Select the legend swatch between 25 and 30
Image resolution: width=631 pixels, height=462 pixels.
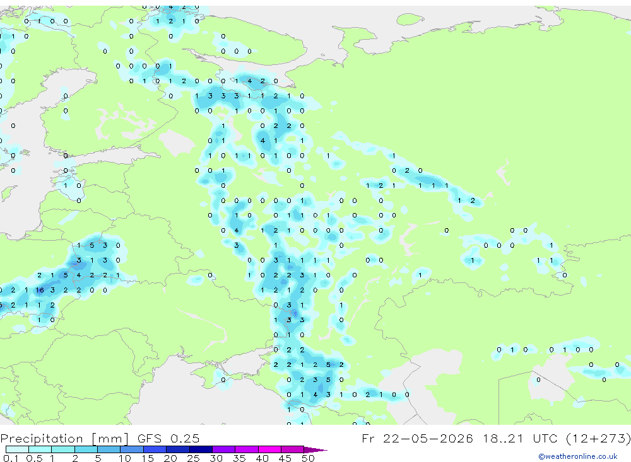tap(201, 449)
